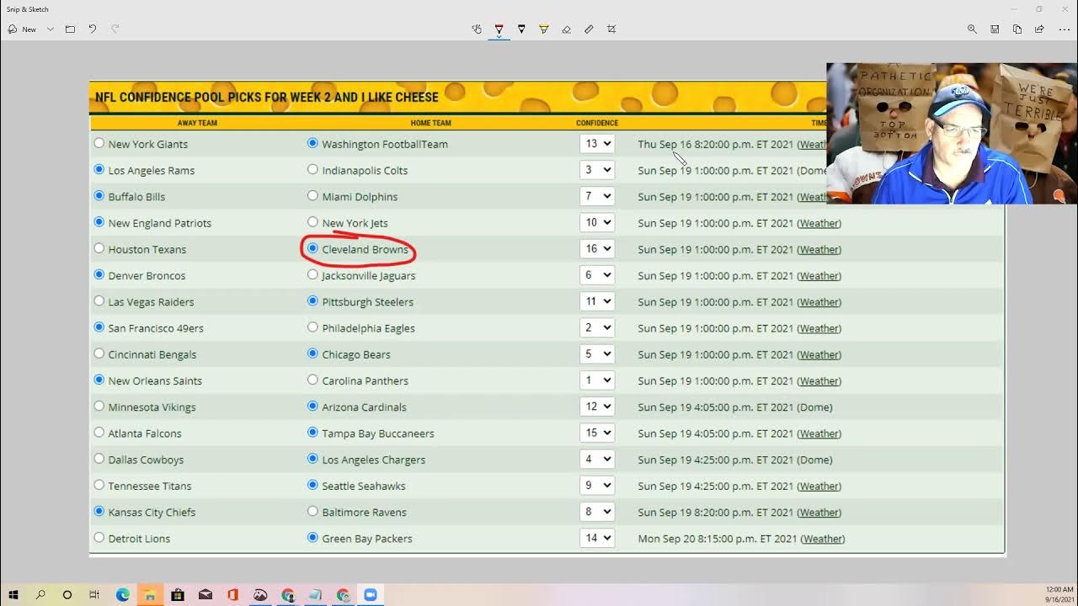Click the HOME TEAM column header
This screenshot has width=1078, height=606.
(431, 123)
